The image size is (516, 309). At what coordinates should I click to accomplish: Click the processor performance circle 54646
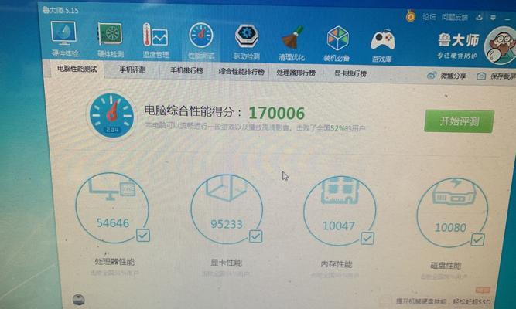112,208
